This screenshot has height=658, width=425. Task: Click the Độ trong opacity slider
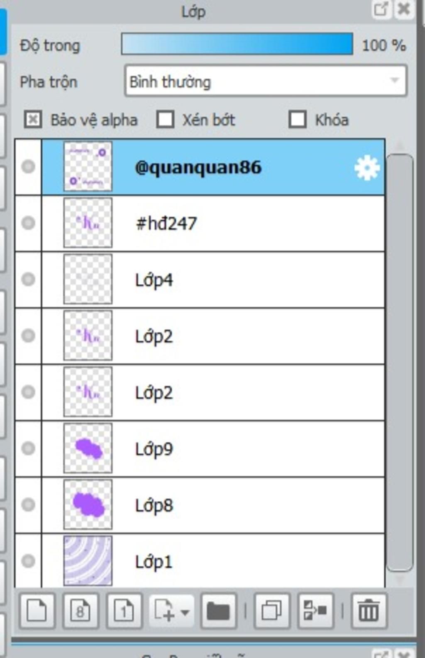[237, 44]
